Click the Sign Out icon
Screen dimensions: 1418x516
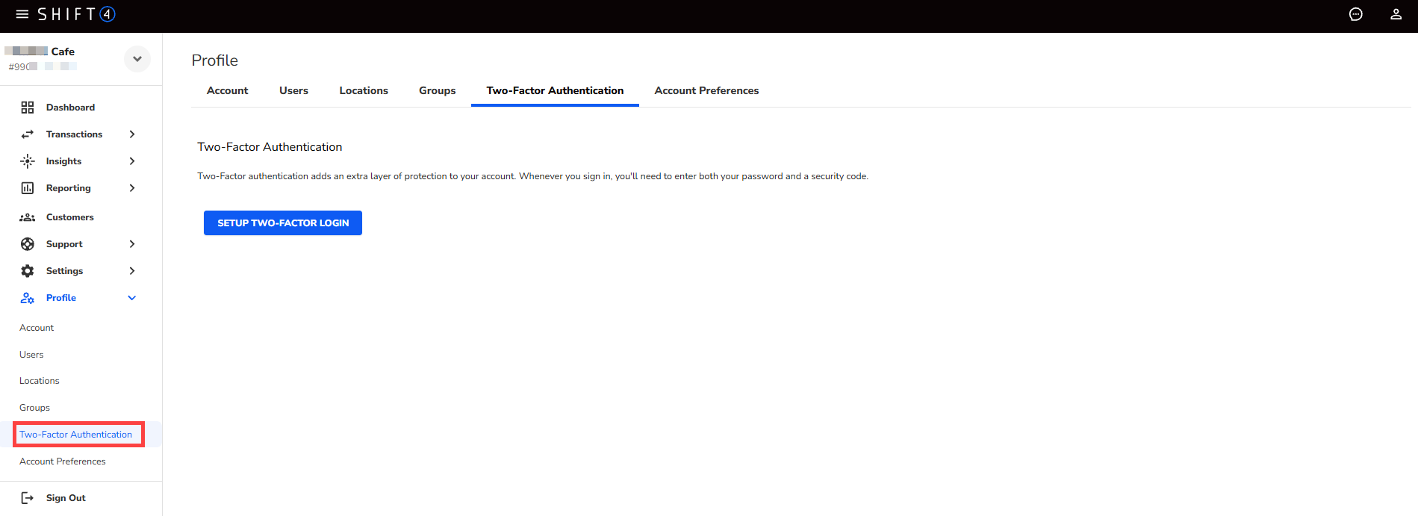[28, 498]
